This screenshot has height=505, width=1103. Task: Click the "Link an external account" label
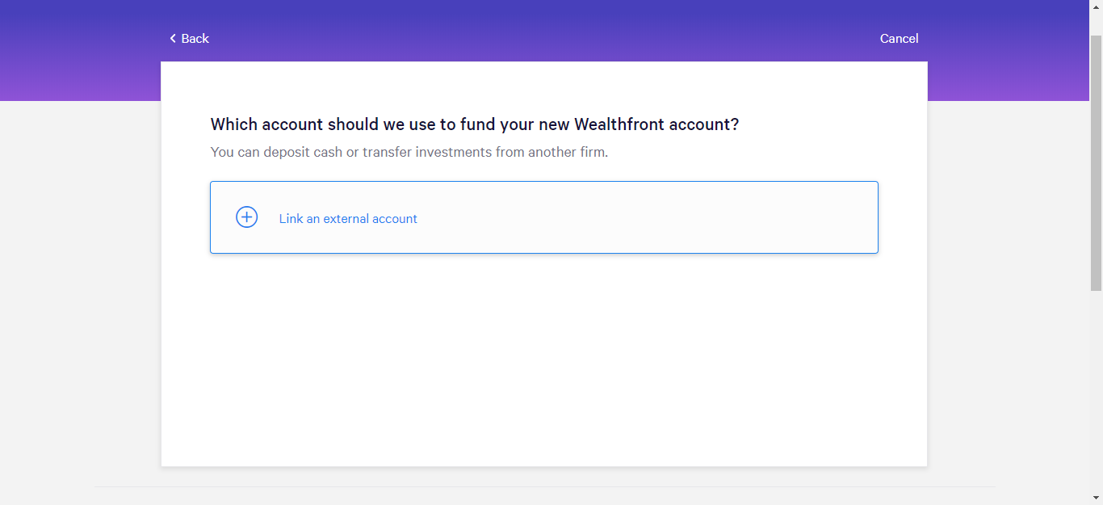348,219
